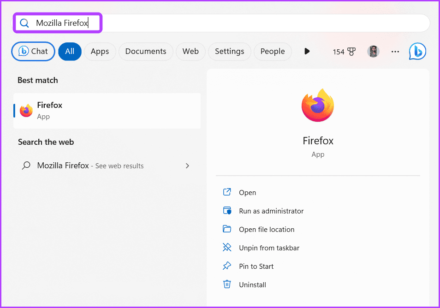This screenshot has width=440, height=308.
Task: Click the Uninstall trash bin icon
Action: tap(227, 284)
